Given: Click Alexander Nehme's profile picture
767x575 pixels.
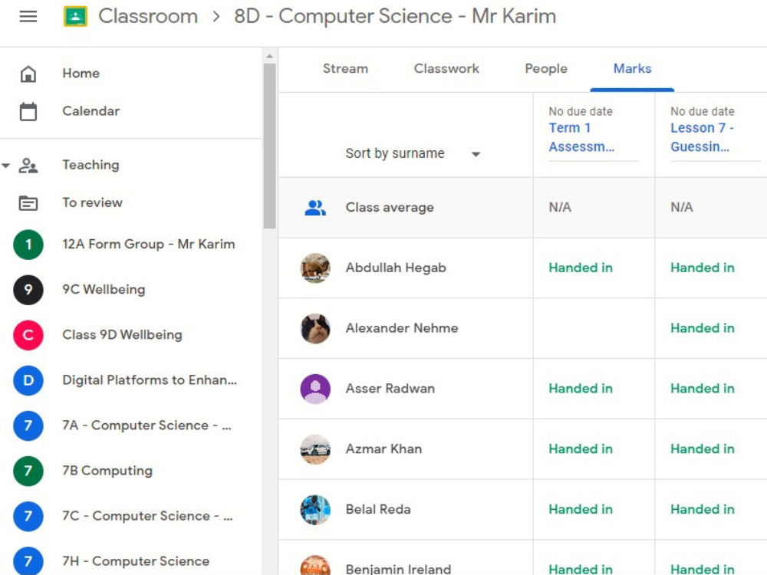Looking at the screenshot, I should pos(315,329).
